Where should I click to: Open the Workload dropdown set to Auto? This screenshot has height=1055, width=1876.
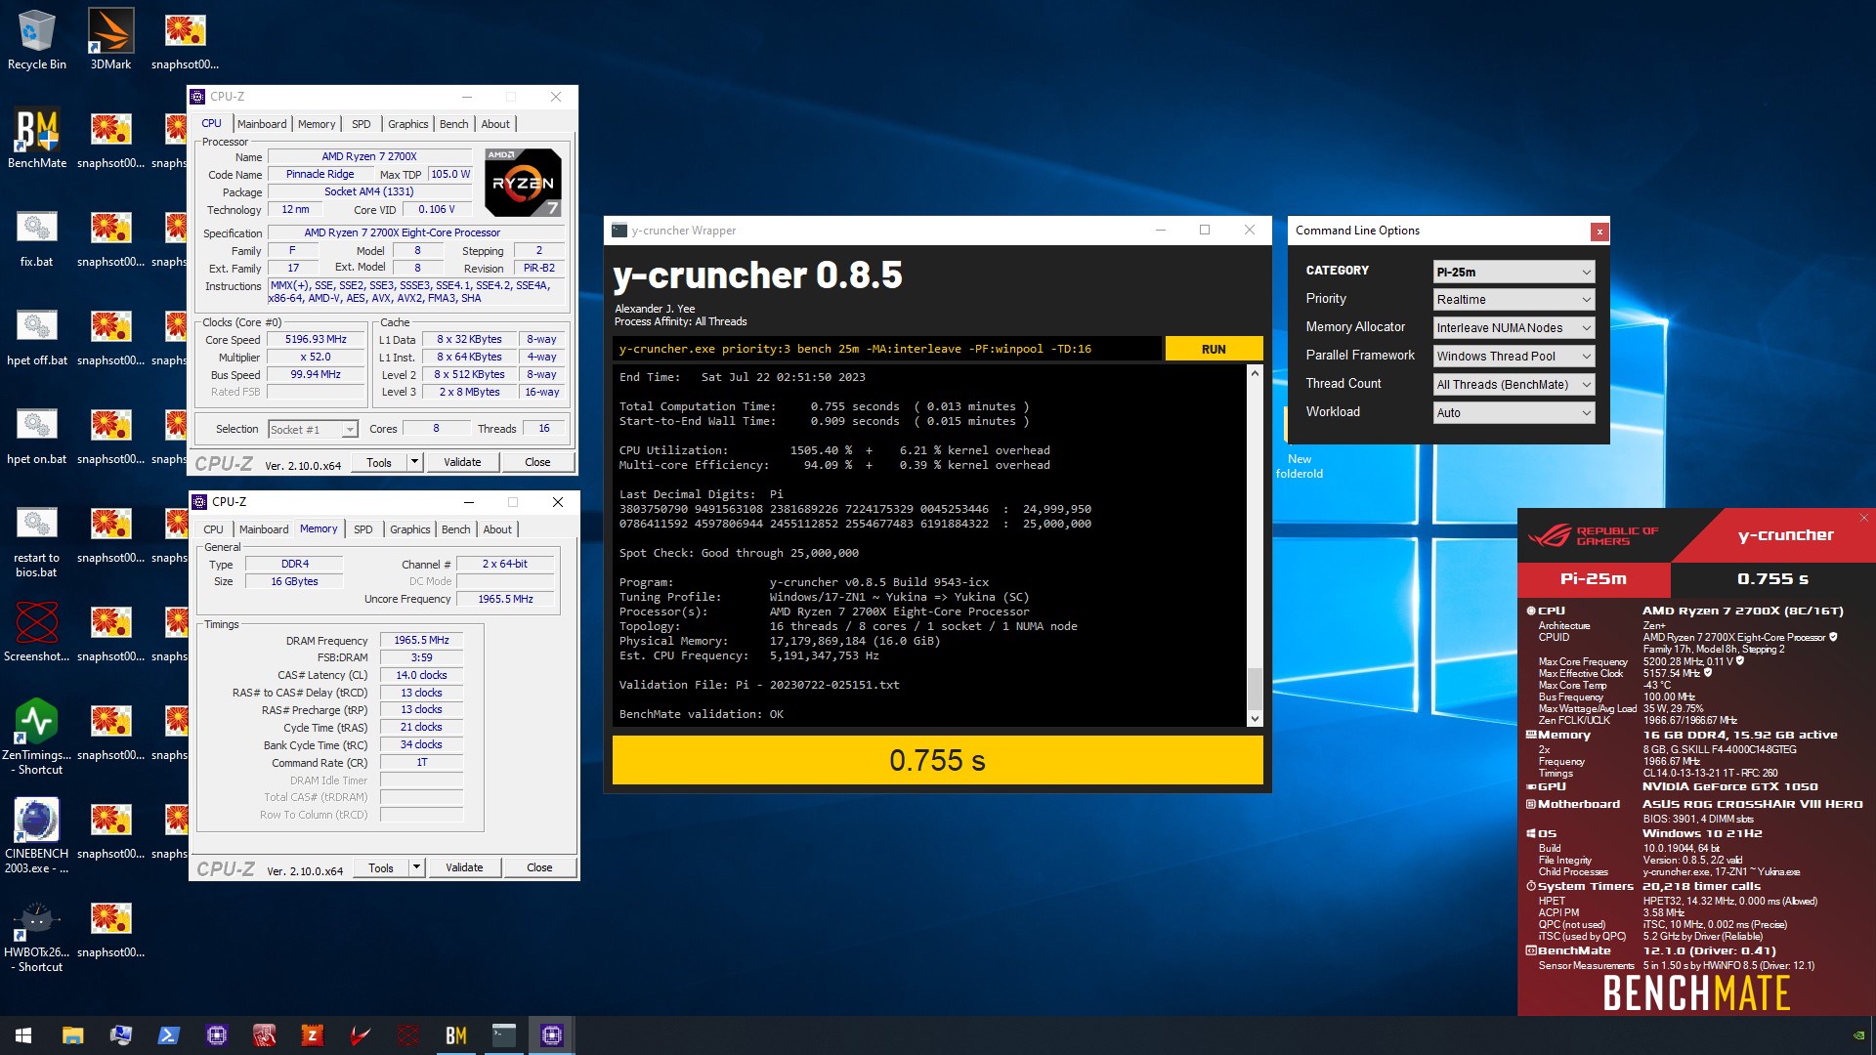coord(1514,413)
